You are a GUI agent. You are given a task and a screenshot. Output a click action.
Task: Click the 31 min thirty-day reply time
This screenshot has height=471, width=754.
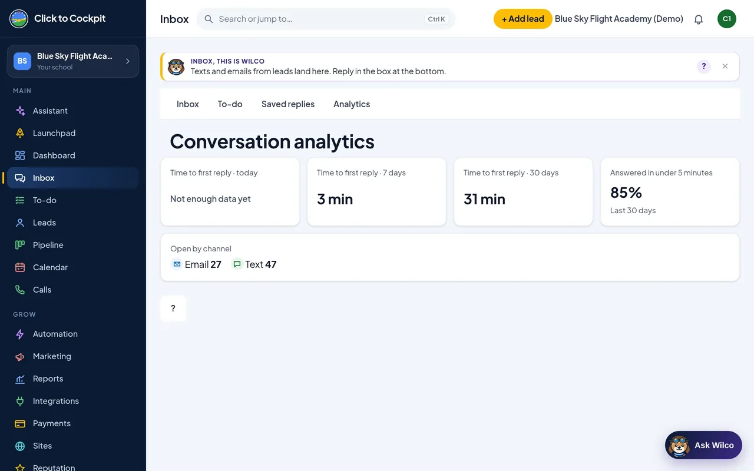click(484, 199)
